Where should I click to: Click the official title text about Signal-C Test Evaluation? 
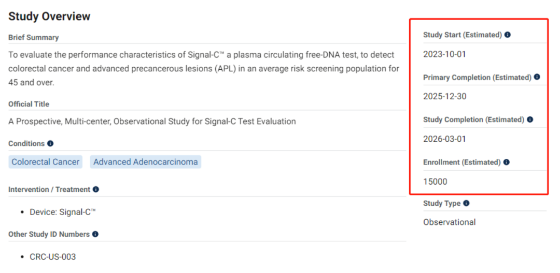tap(152, 122)
